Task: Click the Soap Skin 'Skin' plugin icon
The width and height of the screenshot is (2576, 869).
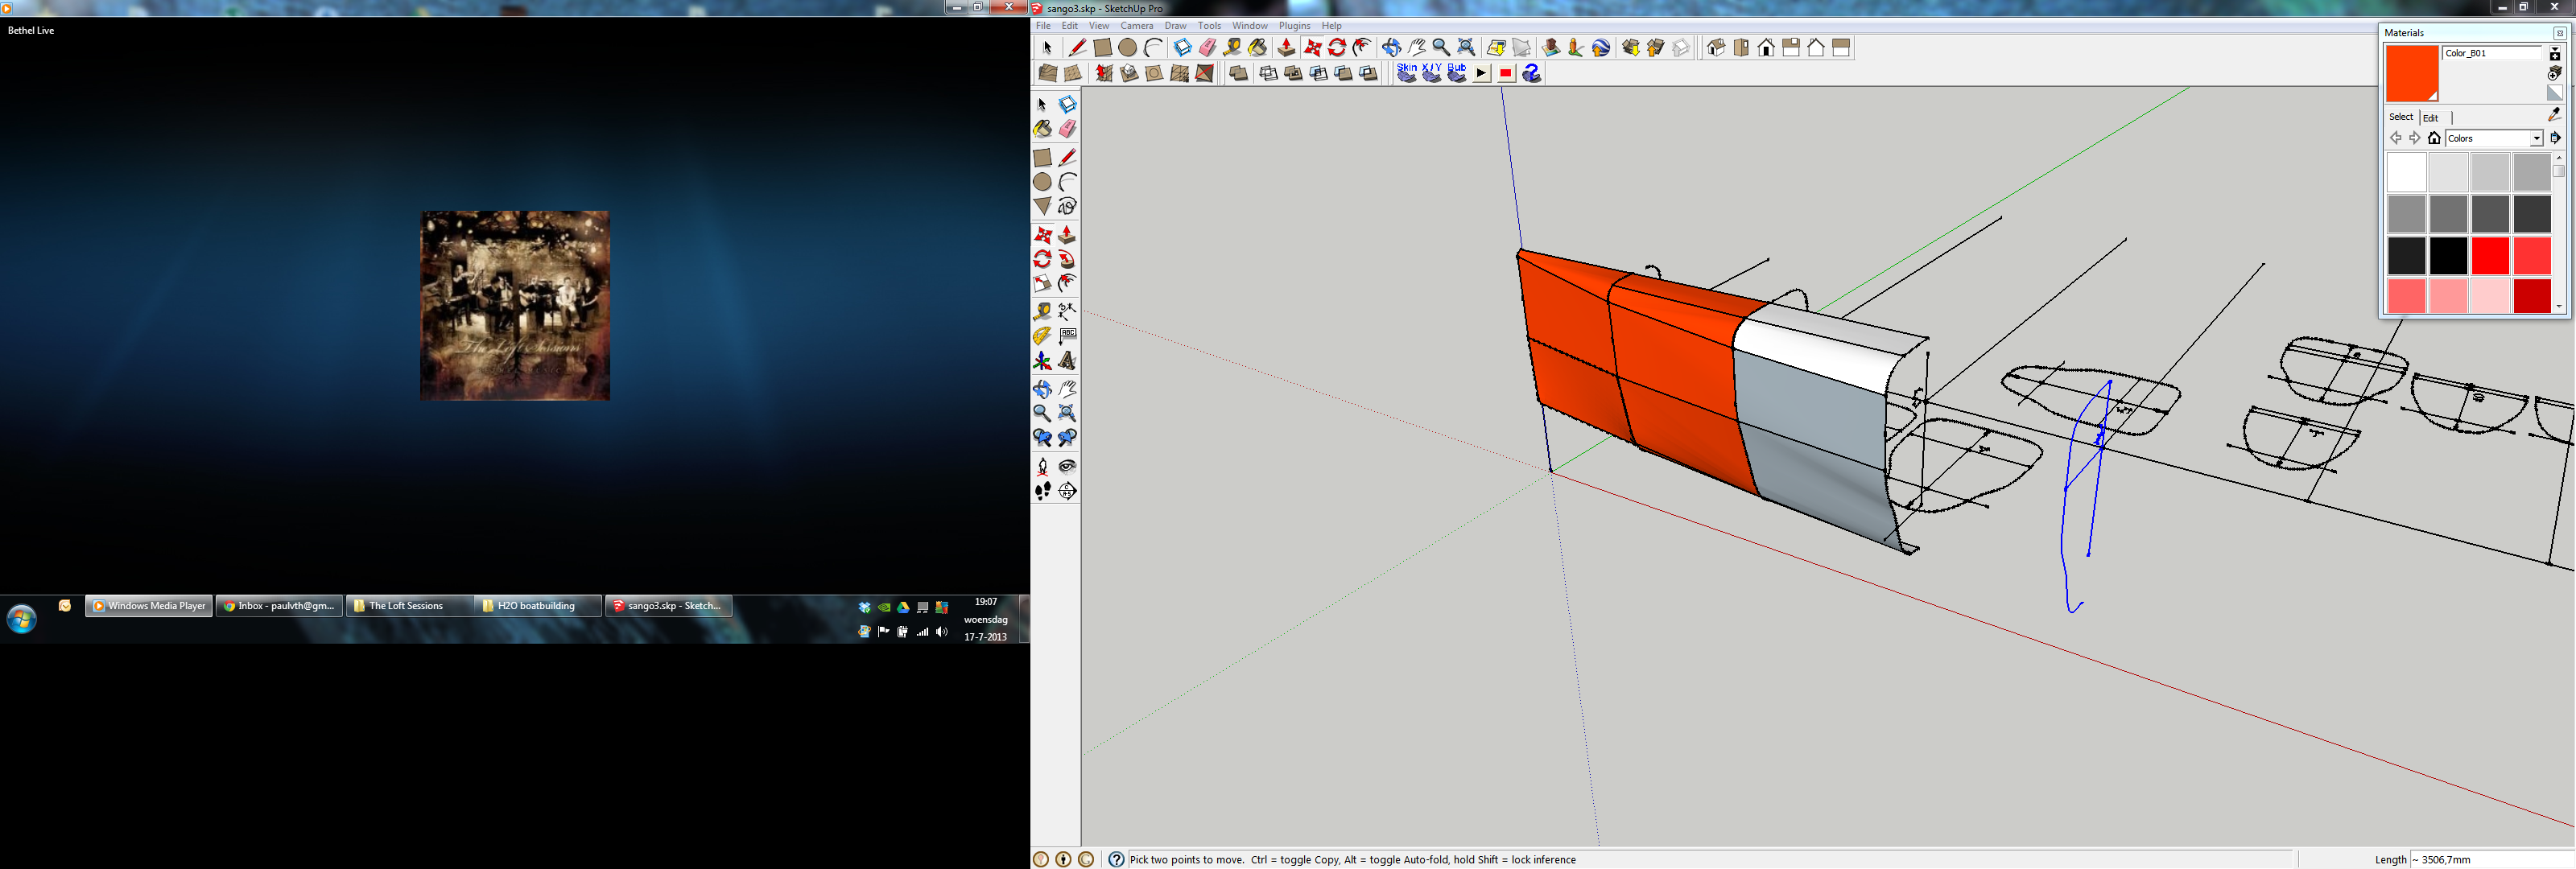Action: tap(1406, 73)
